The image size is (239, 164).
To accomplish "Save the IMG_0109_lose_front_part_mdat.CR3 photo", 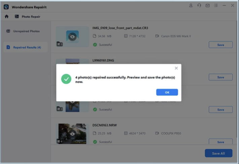I will 220,45.
